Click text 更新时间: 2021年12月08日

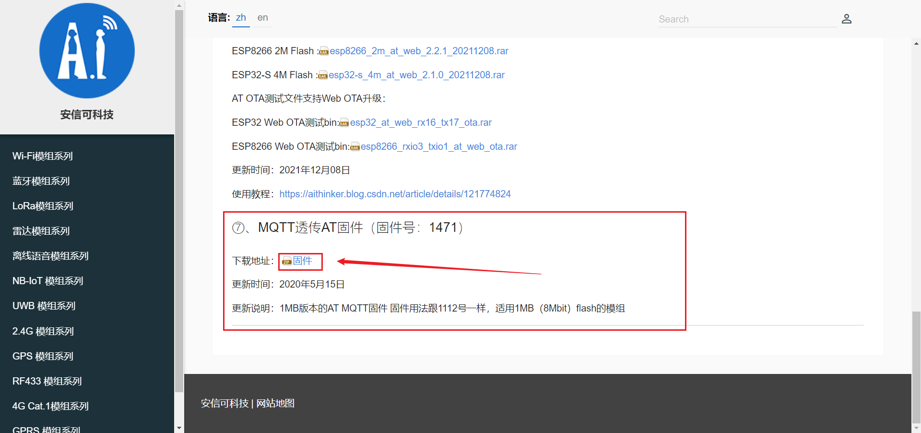291,170
